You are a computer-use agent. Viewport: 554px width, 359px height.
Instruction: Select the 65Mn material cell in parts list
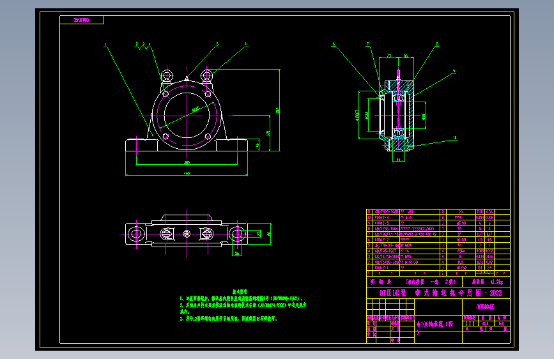click(x=461, y=251)
